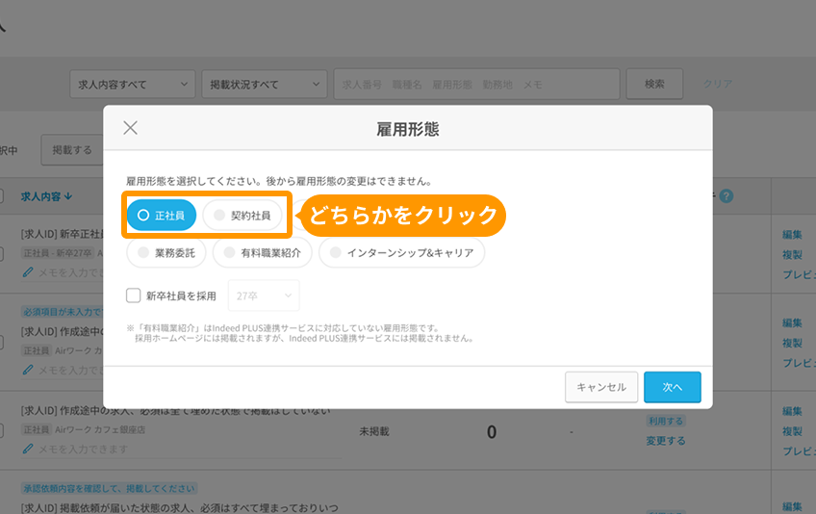Screen dimensions: 816x514
Task: Close the 雇用形態 dialog with the X icon
Action: [x=131, y=128]
